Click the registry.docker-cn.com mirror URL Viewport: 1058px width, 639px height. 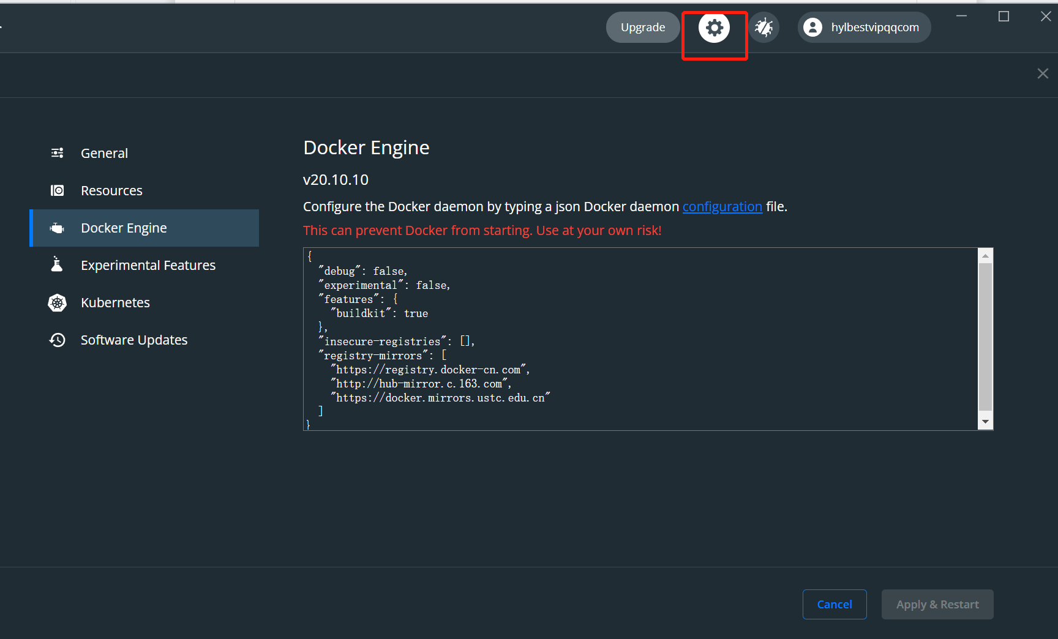pyautogui.click(x=430, y=370)
